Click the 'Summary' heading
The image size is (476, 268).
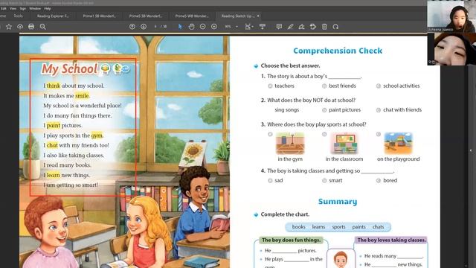coord(338,202)
